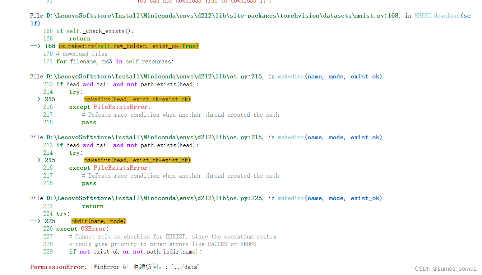Screen dimensions: 482x275
Task: Click line 165 'if self._check_exists():'
Action: [x=95, y=31]
